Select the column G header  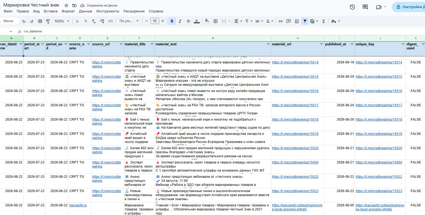(x=213, y=38)
